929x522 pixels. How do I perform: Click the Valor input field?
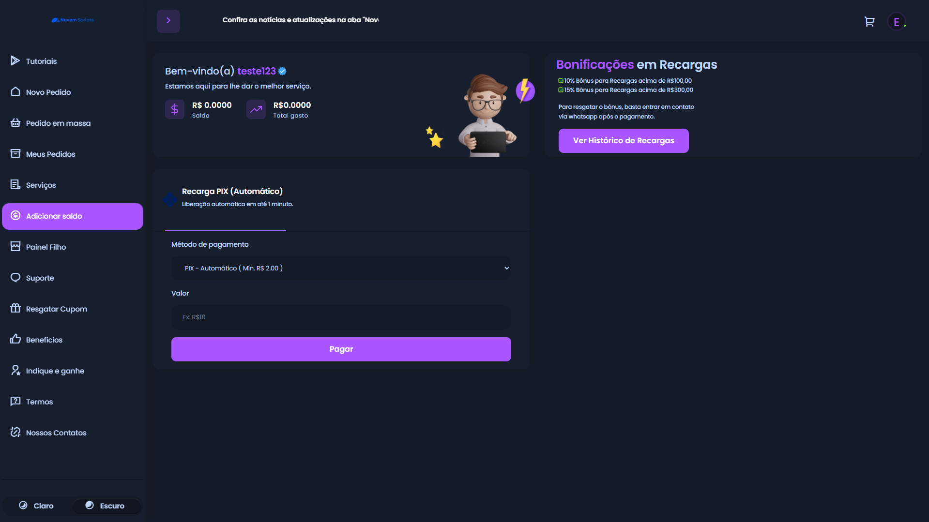pos(341,317)
